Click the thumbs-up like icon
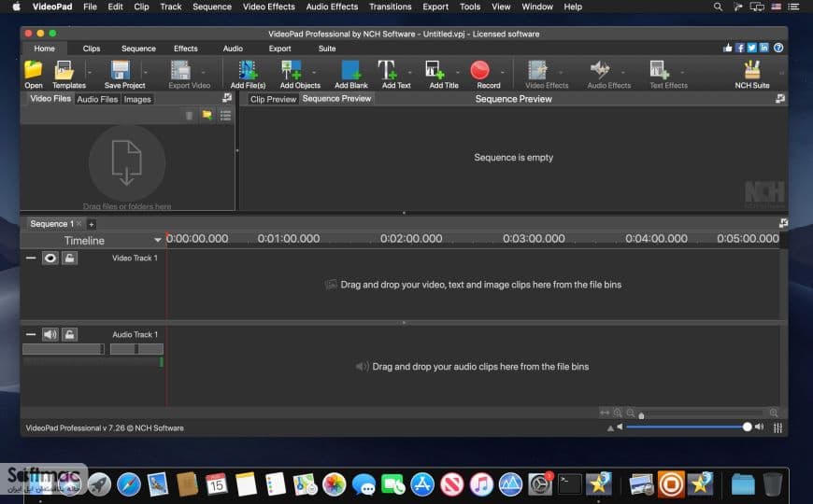The image size is (813, 504). 728,48
